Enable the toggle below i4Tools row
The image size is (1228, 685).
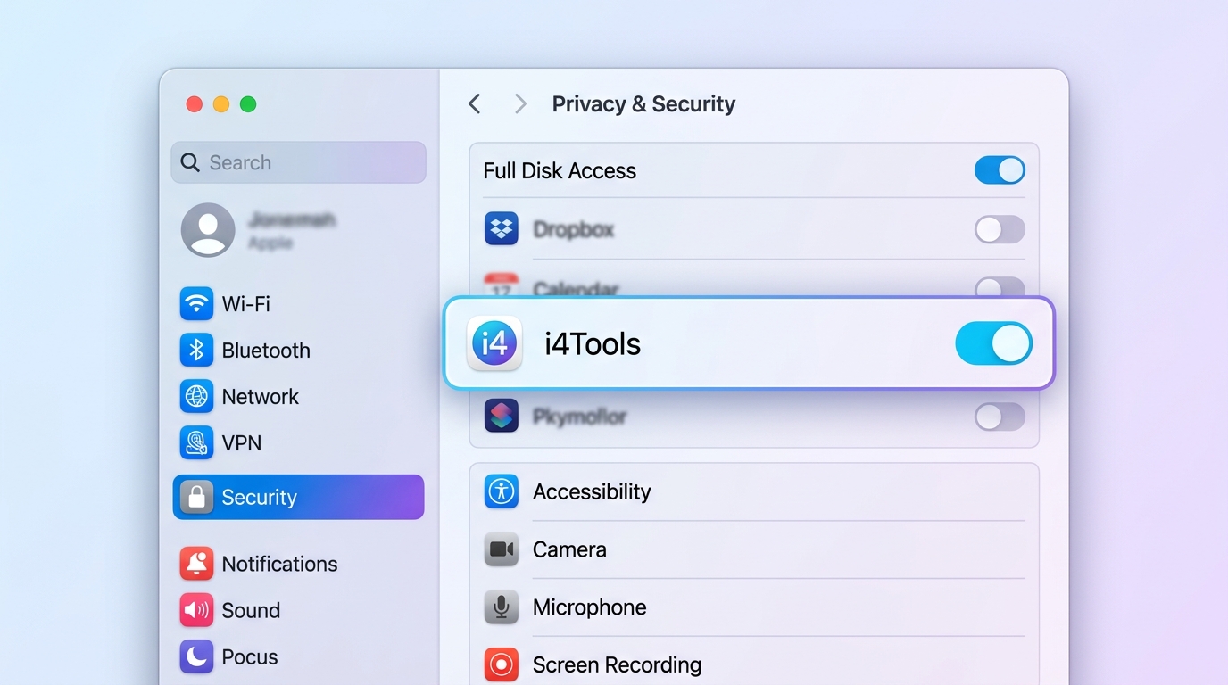1000,417
